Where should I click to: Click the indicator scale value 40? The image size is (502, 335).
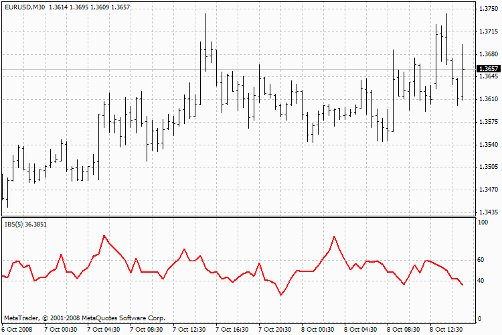(x=481, y=281)
